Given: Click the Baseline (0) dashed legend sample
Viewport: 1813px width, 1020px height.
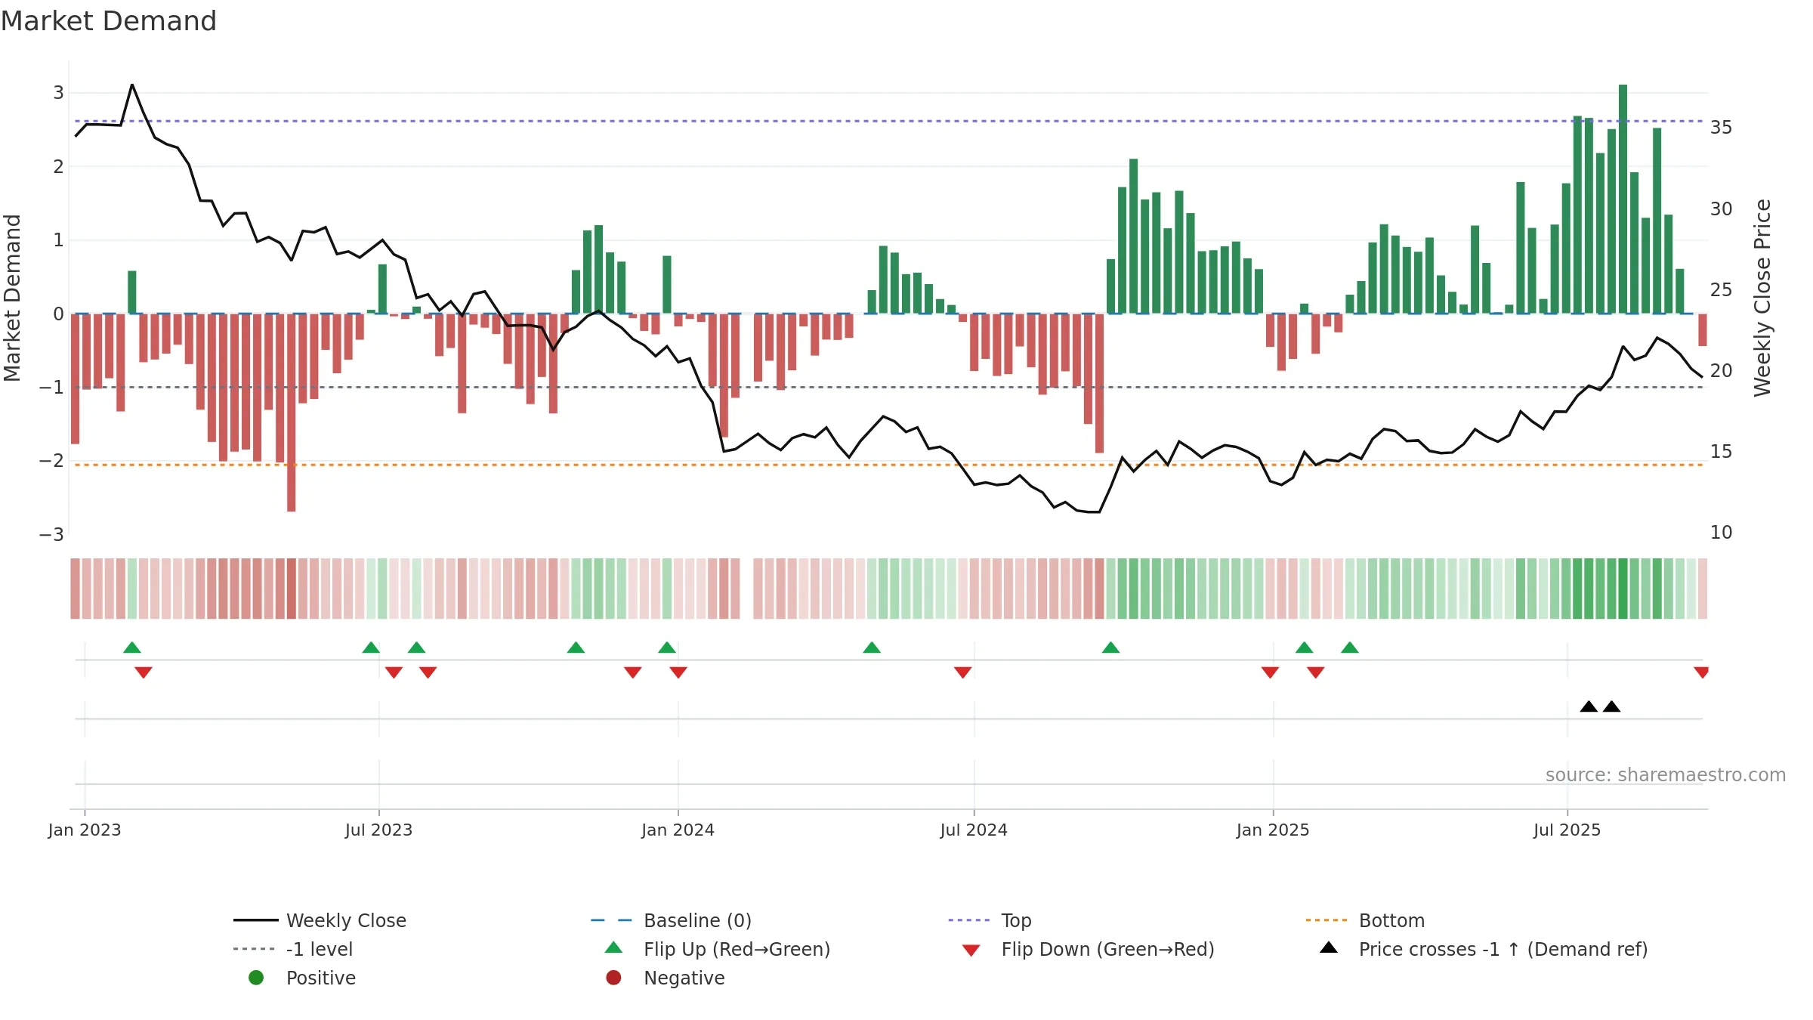Looking at the screenshot, I should coord(612,920).
